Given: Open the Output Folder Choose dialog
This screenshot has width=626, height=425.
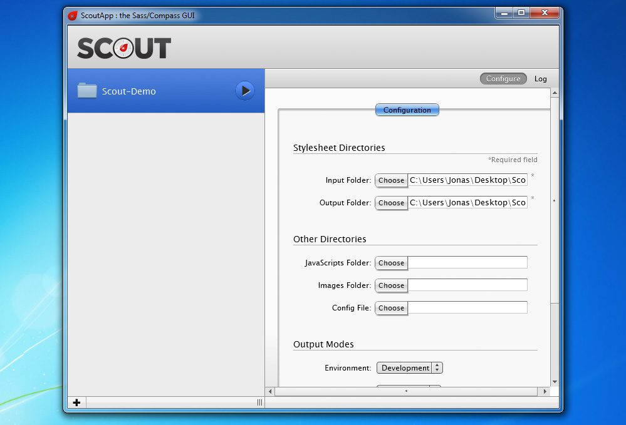Looking at the screenshot, I should click(x=391, y=202).
